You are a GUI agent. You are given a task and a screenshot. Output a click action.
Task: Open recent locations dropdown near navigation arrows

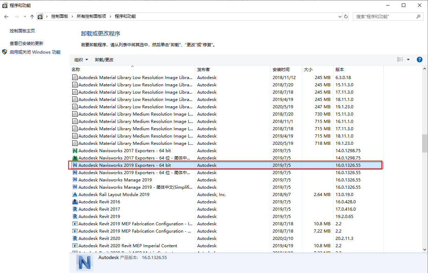(25, 16)
